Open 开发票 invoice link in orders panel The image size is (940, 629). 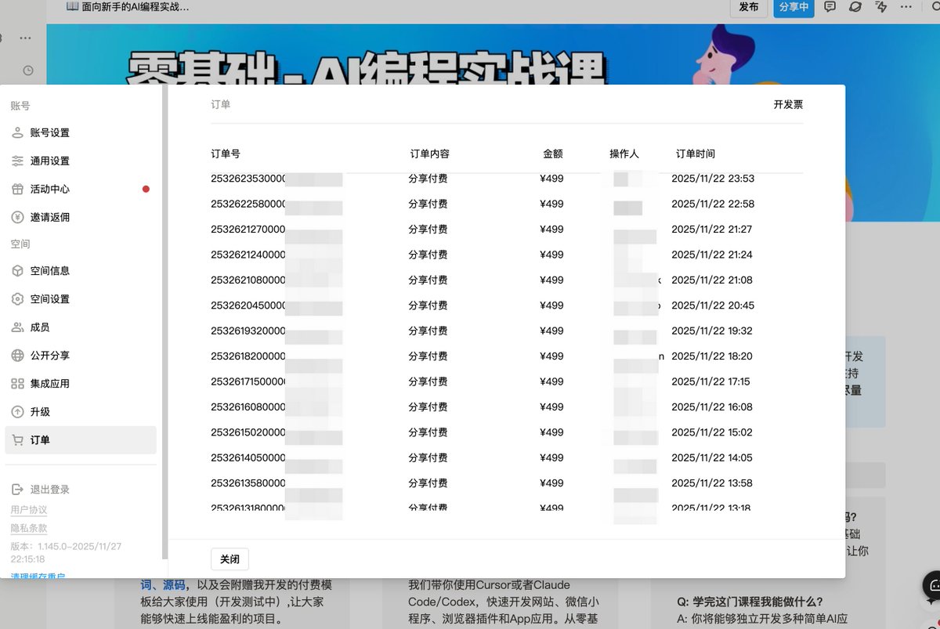pyautogui.click(x=788, y=104)
